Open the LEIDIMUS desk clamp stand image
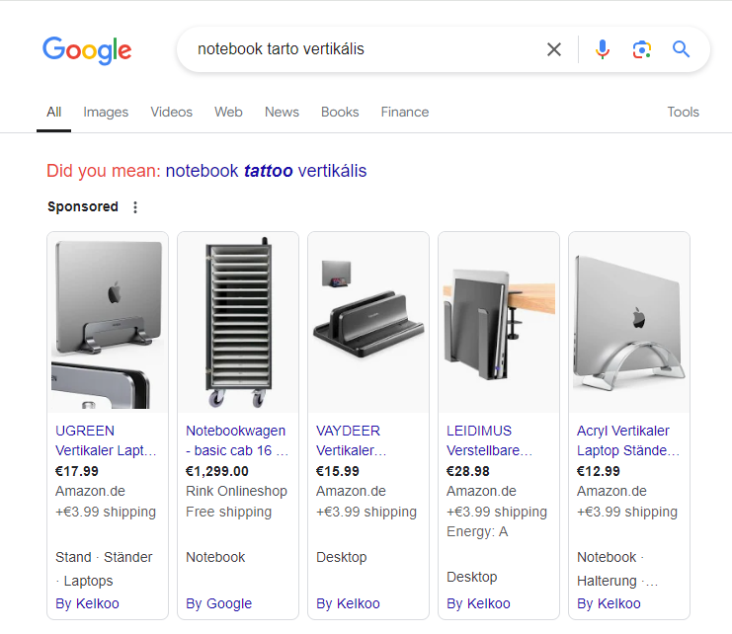 499,323
